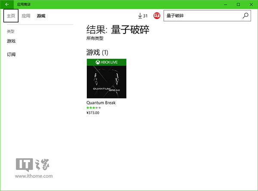Click the ¥373.00 price label

pos(93,113)
